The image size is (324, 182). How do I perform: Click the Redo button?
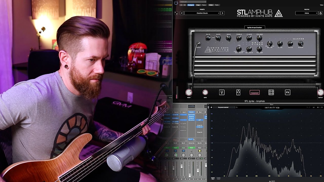point(217,5)
